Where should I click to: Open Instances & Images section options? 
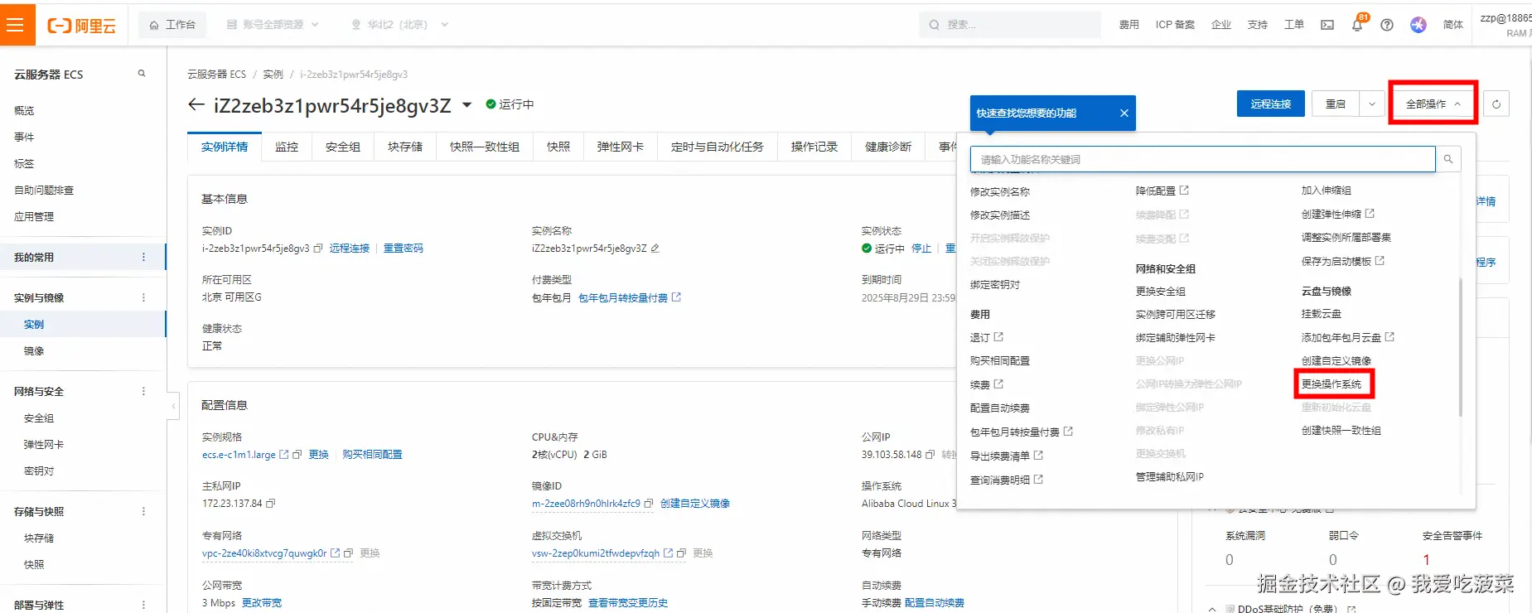(143, 298)
